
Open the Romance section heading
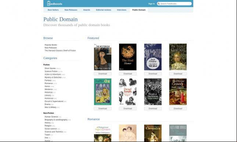pos(94,119)
